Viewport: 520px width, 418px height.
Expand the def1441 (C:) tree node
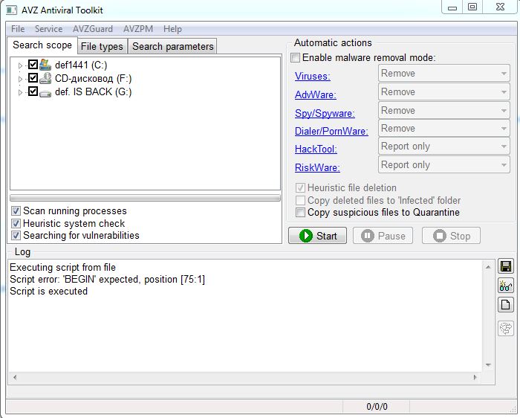(x=20, y=65)
